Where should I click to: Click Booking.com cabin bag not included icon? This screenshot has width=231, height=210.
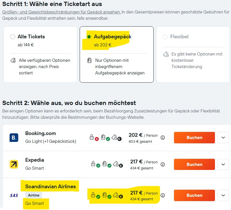tap(94, 138)
